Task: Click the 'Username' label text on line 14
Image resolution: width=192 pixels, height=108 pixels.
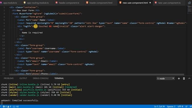Action: [x=50, y=48]
